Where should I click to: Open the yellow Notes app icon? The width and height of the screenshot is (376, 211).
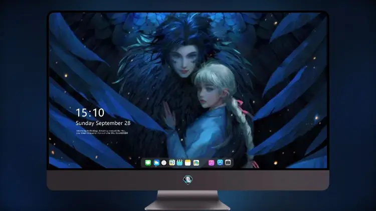188,163
